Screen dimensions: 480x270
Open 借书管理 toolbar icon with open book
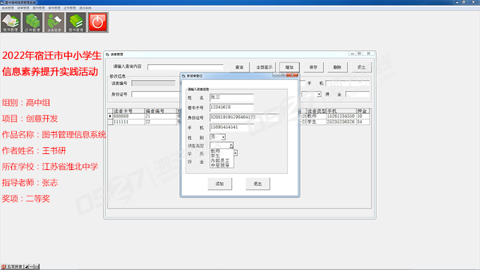point(11,23)
